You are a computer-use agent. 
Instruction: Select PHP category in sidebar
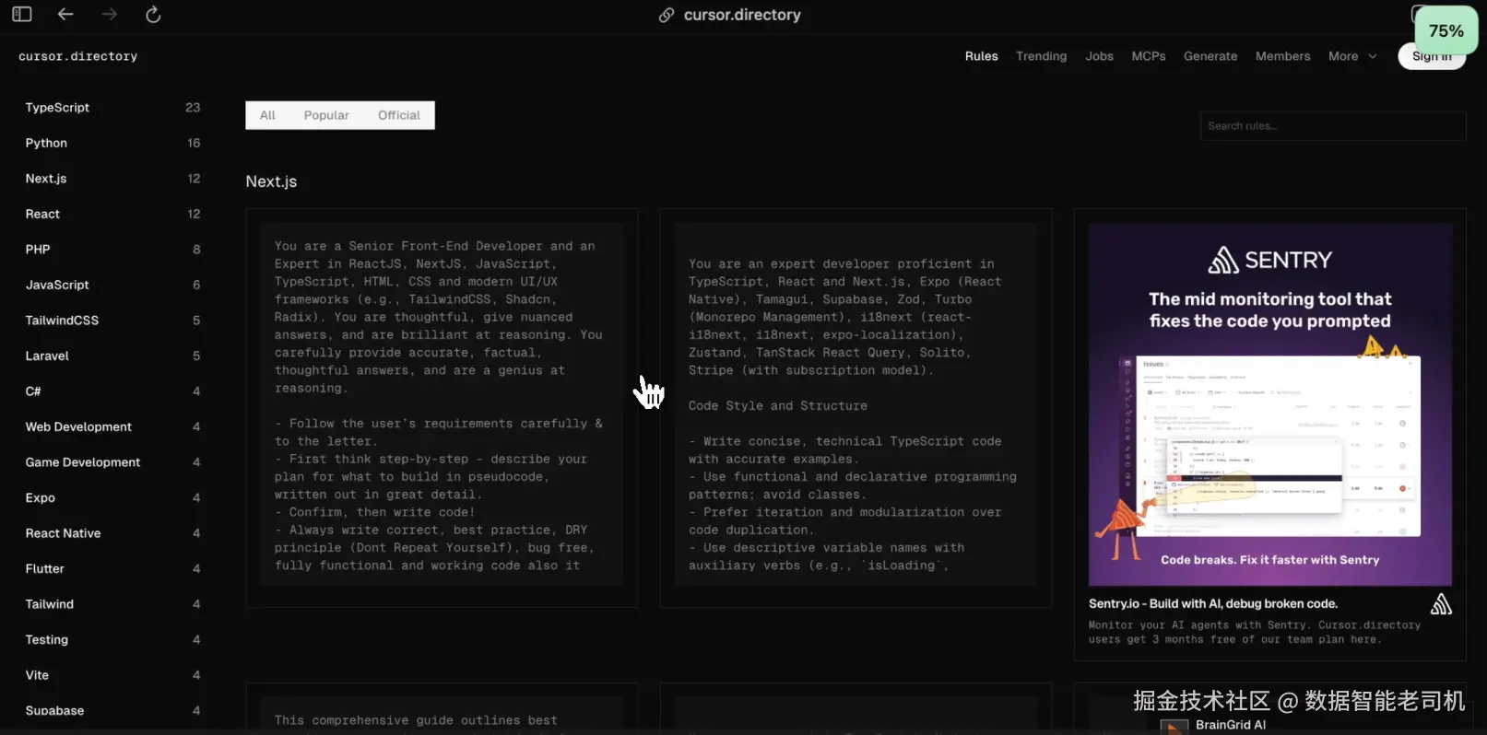tap(112, 250)
